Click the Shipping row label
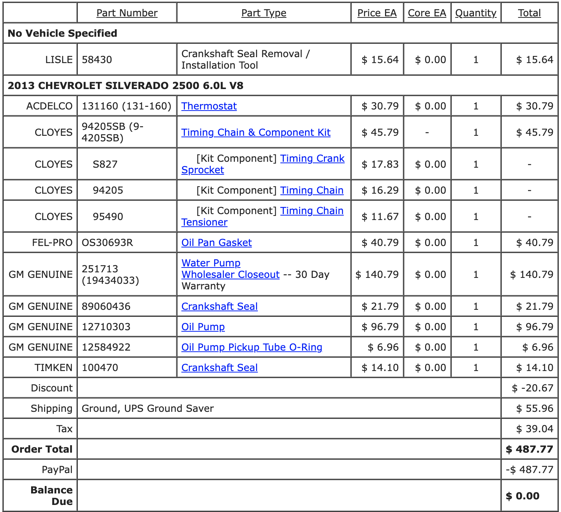561x512 pixels. click(x=52, y=408)
